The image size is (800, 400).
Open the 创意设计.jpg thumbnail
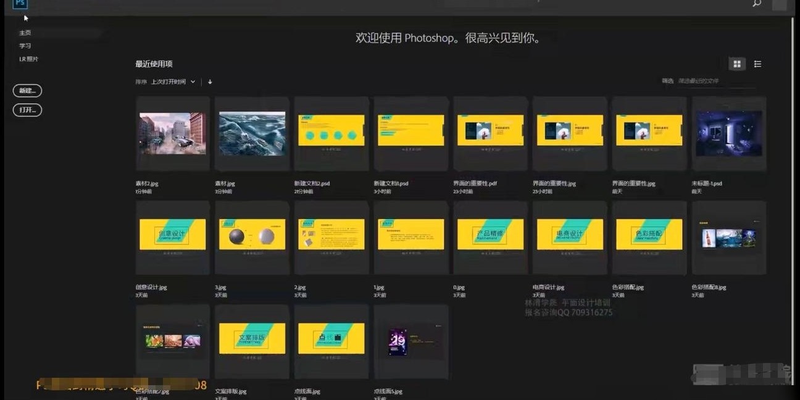[x=173, y=238]
